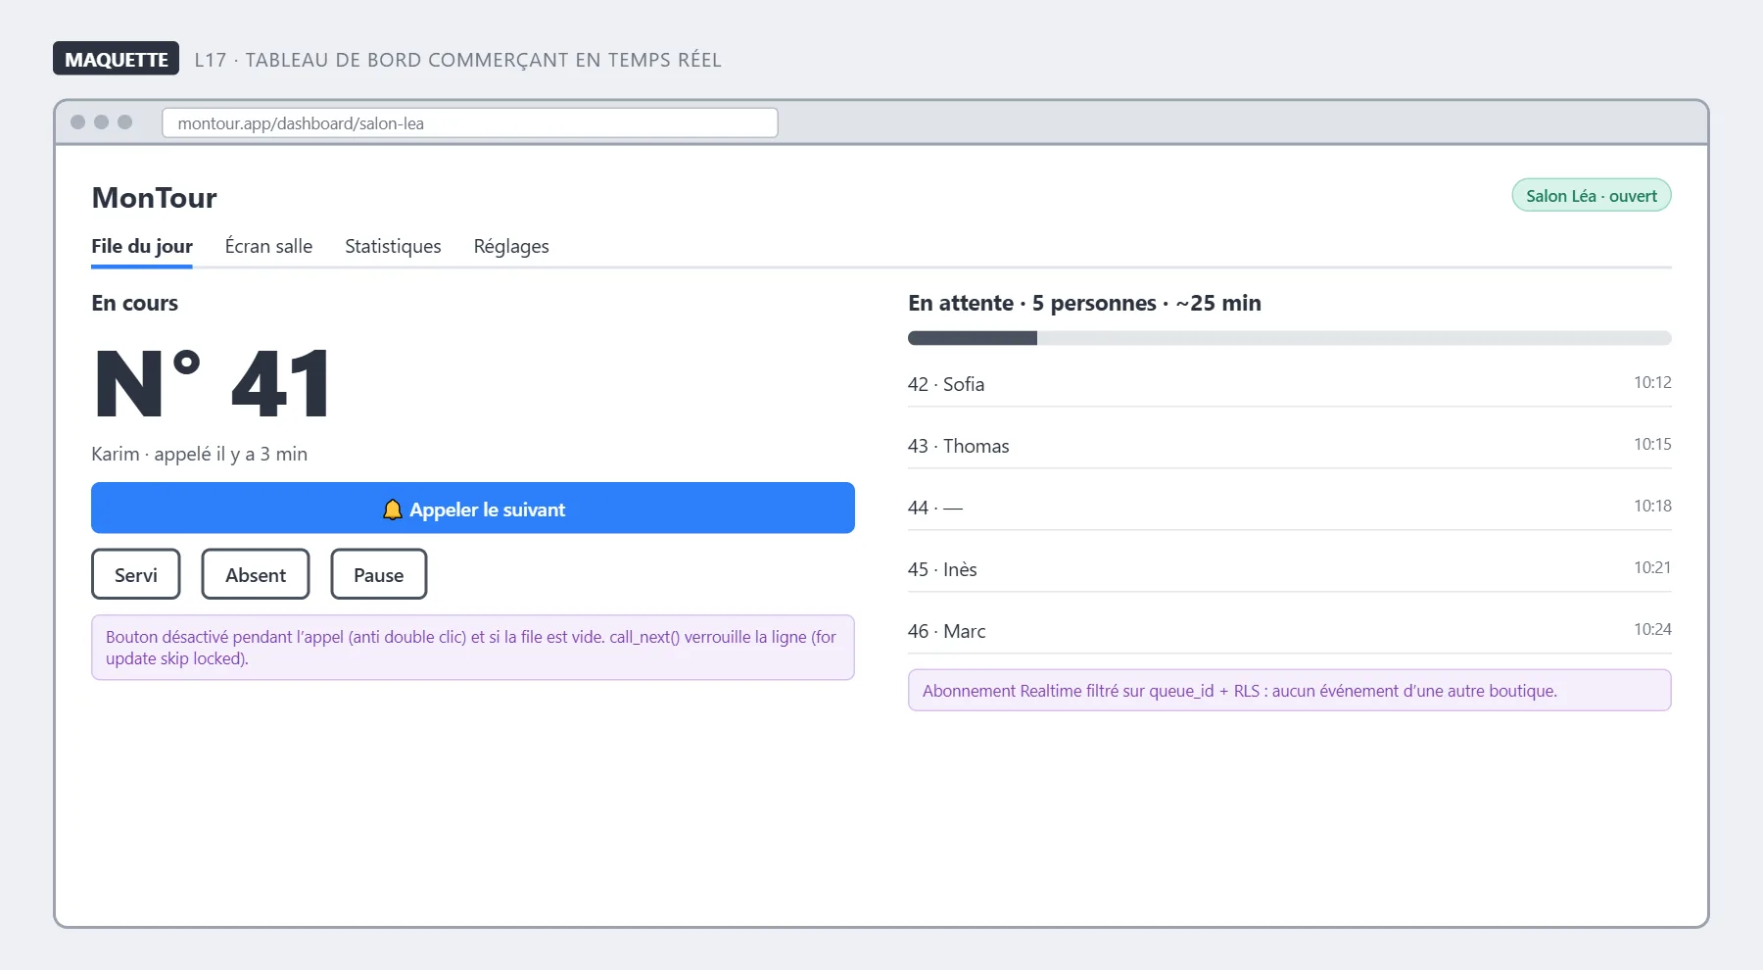
Task: Click the MAQUETTE label badge
Action: click(116, 59)
